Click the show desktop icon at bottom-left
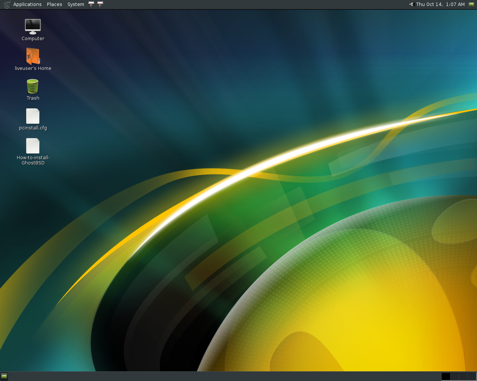This screenshot has height=381, width=477. (x=4, y=377)
